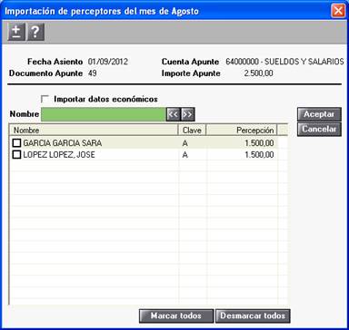Click Clave value A in GARCIA row

184,143
